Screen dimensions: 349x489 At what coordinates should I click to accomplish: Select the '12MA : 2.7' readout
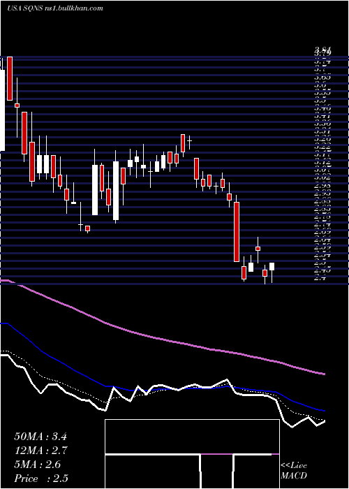coord(40,451)
